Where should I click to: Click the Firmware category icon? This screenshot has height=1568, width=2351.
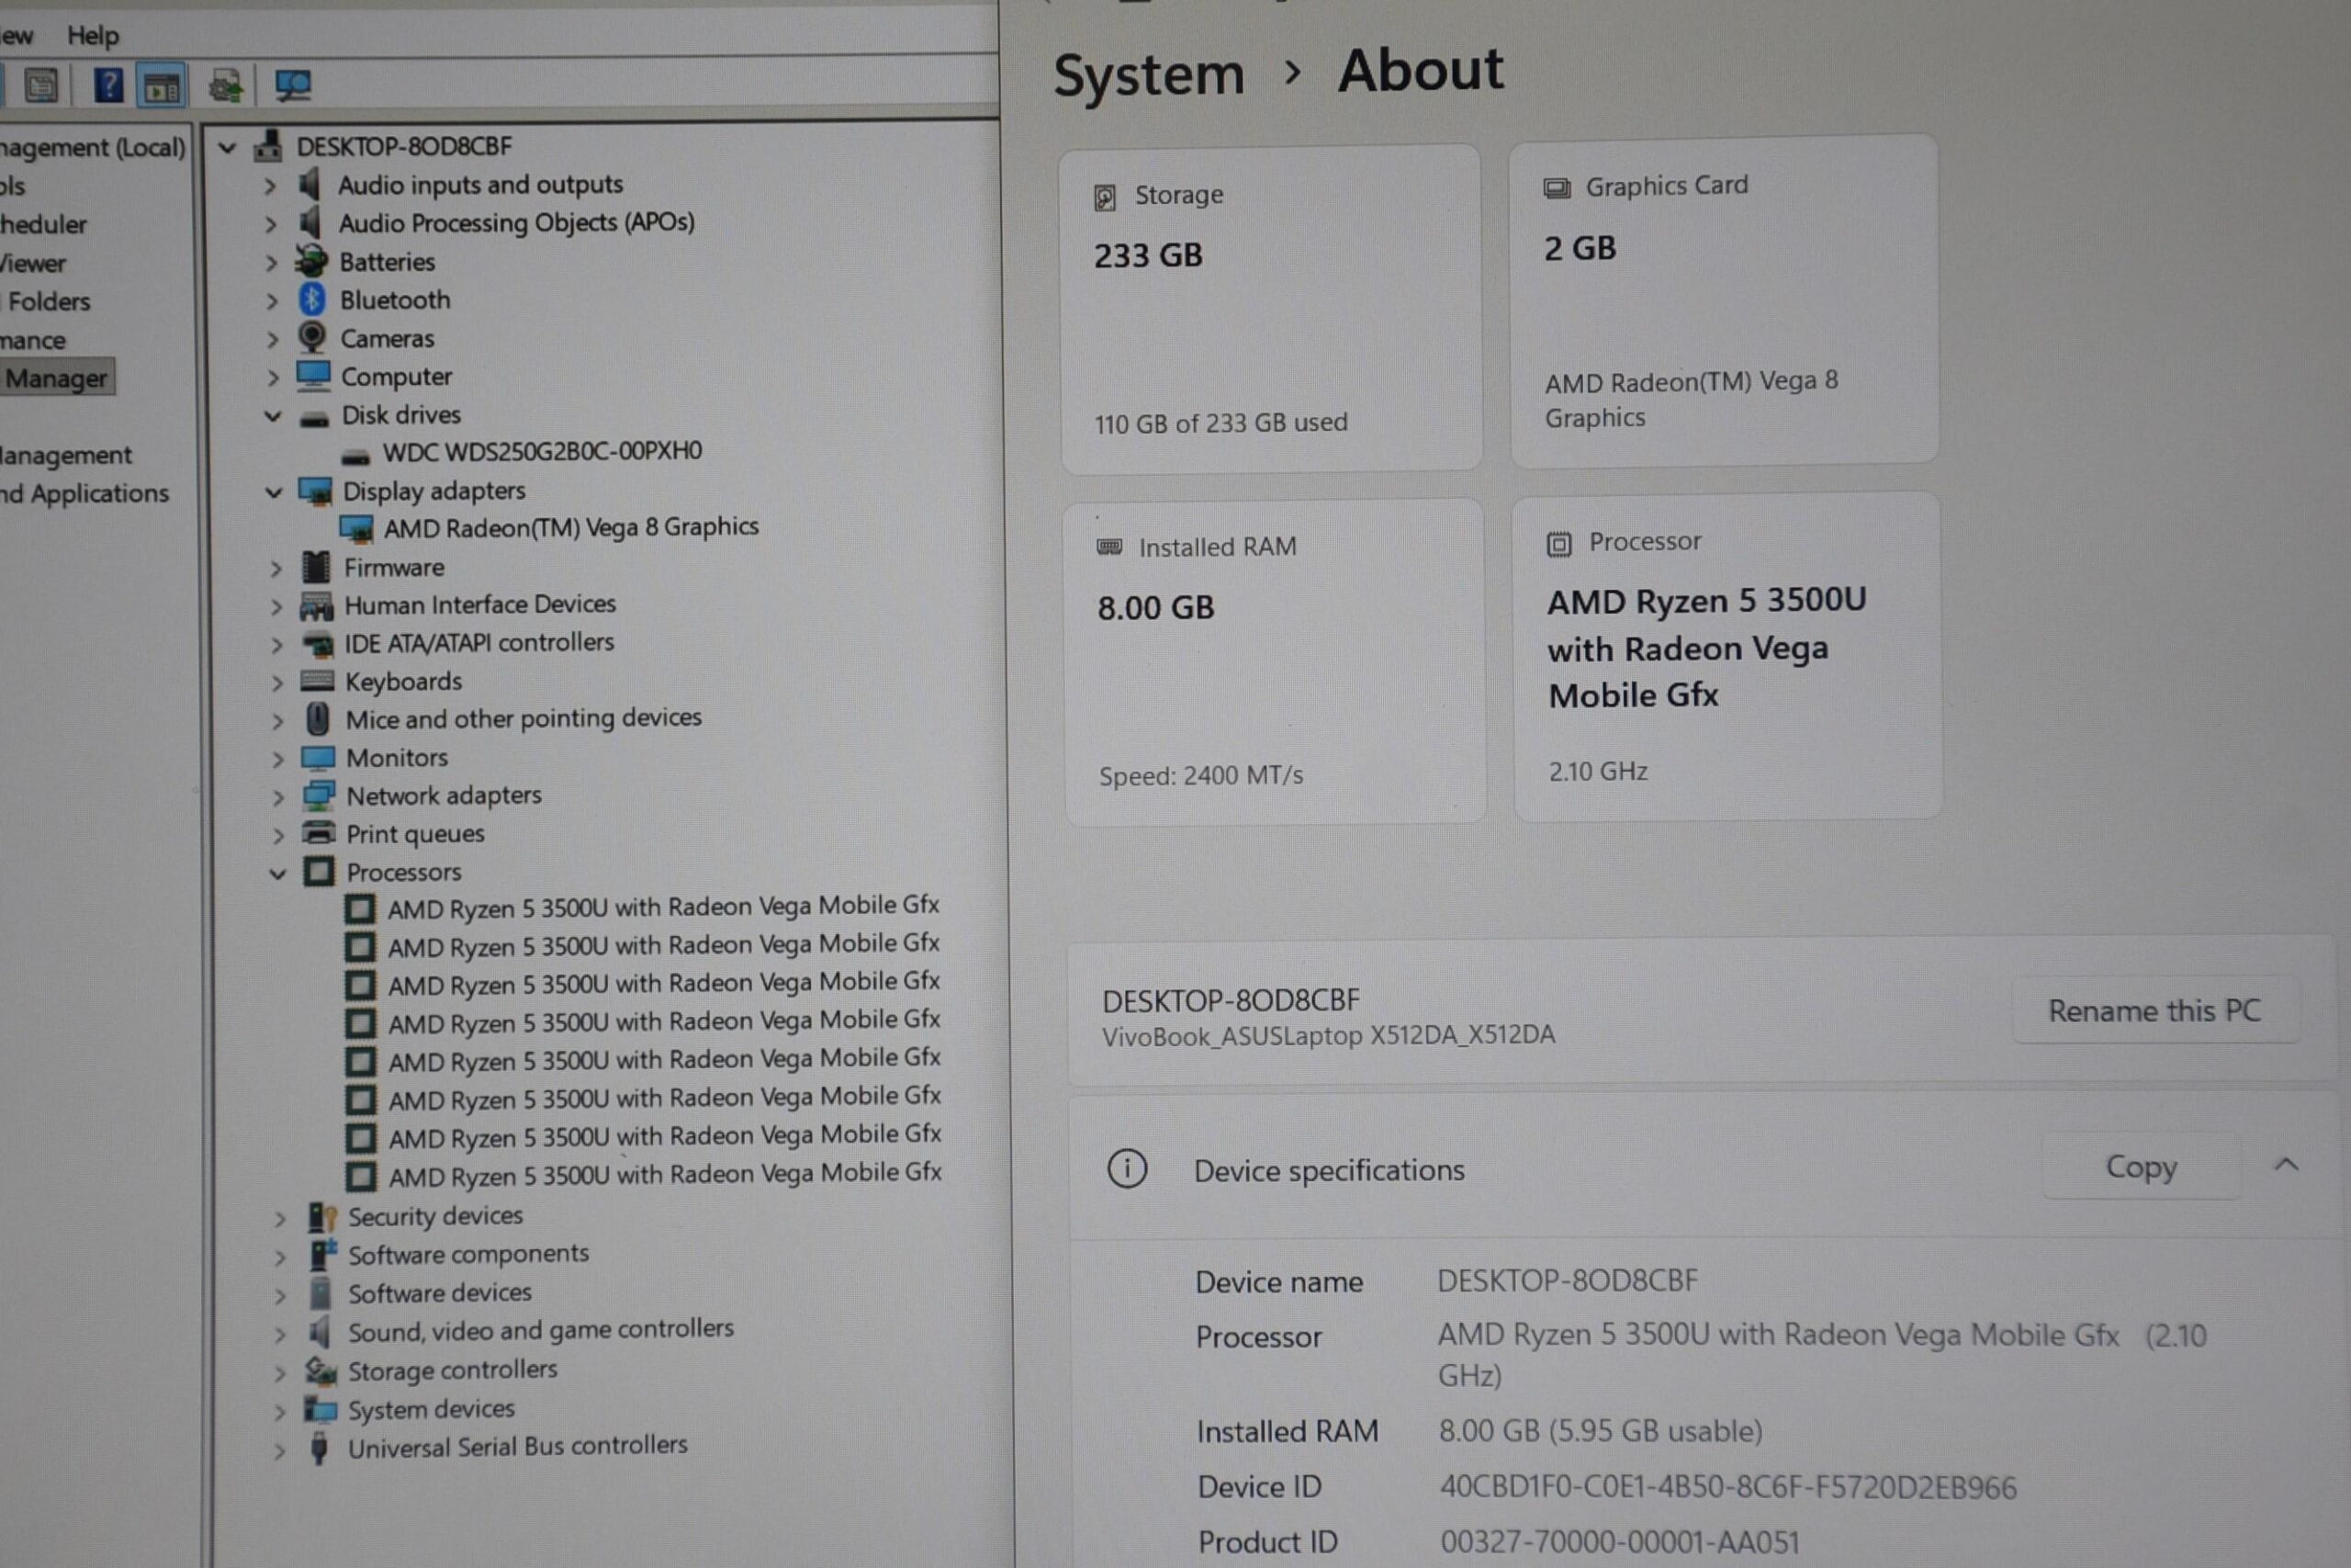(x=316, y=567)
